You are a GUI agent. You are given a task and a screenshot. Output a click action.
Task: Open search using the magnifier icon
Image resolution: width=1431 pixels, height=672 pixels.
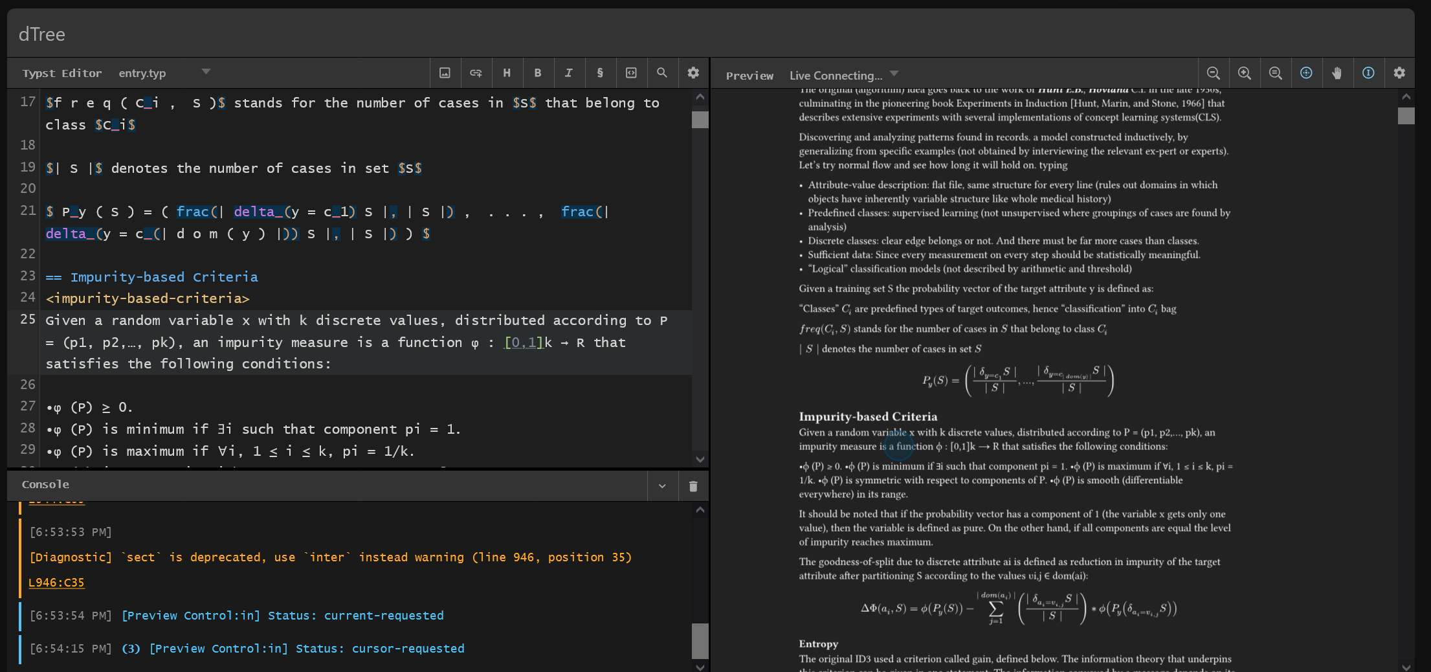point(662,73)
